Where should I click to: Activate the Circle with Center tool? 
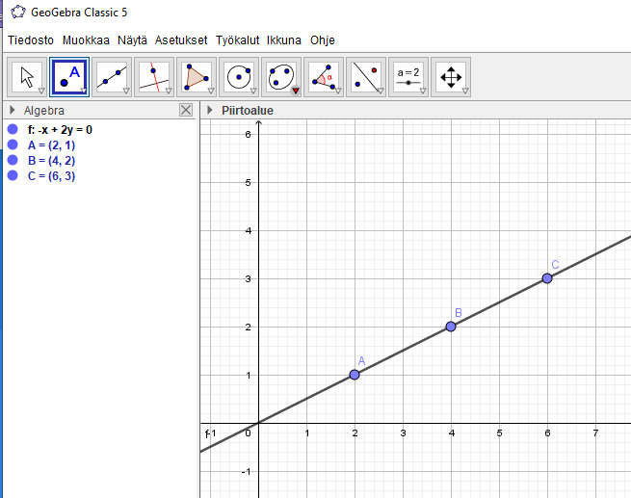click(x=239, y=76)
